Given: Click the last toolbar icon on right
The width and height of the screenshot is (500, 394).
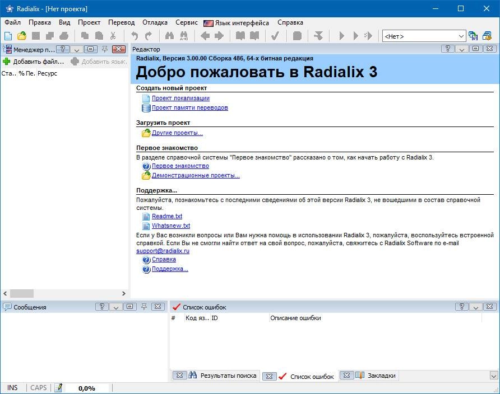Looking at the screenshot, I should [x=487, y=36].
